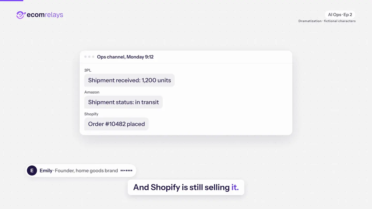
Task: Select the Amazon sender label
Action: (92, 92)
